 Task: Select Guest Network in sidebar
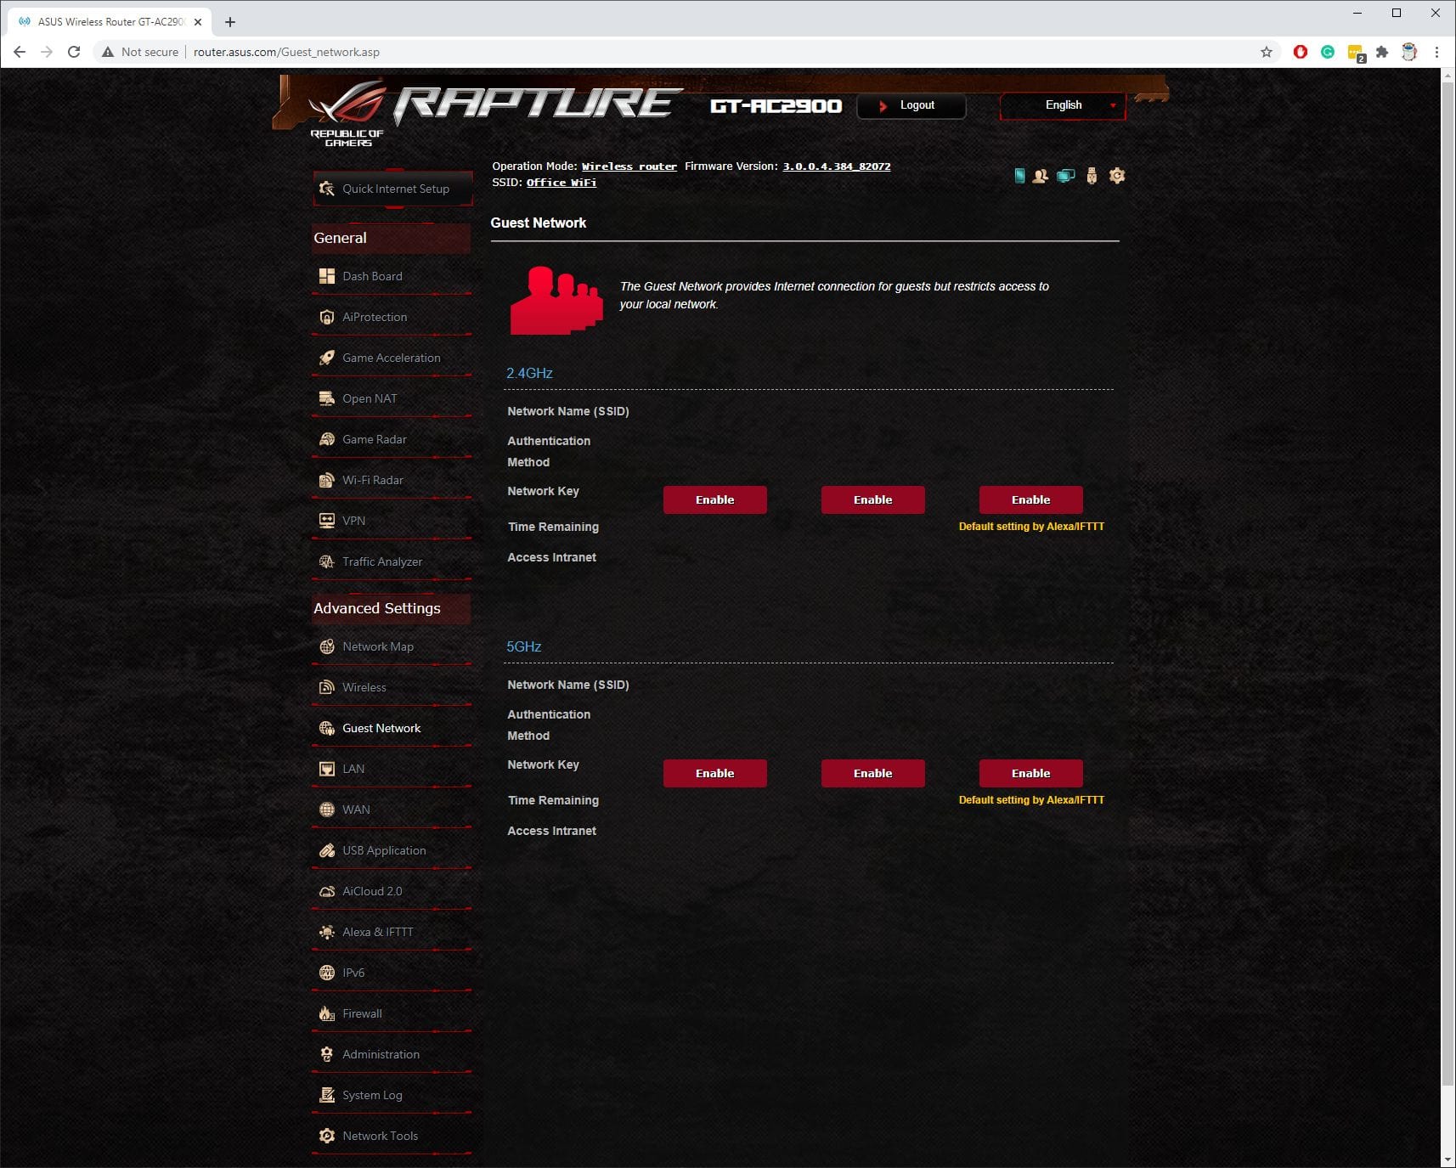pos(392,728)
